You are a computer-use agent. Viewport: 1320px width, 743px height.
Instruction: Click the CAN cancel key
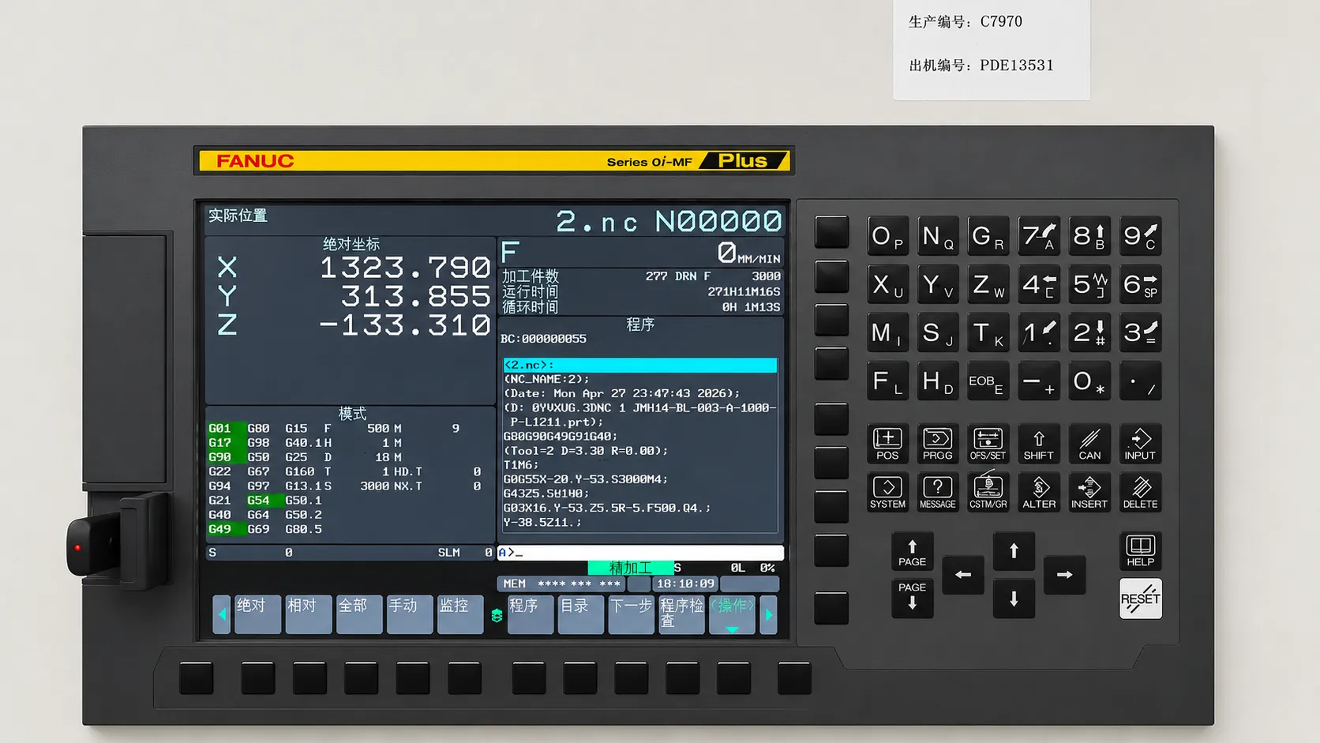pos(1089,444)
